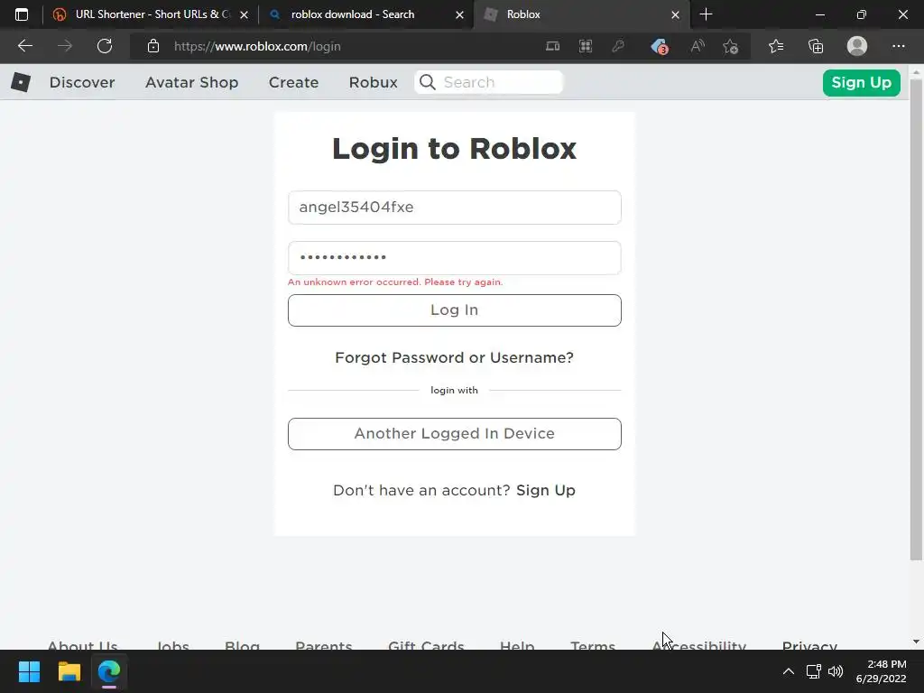Image resolution: width=924 pixels, height=693 pixels.
Task: Open the browser profile avatar
Action: pos(857,46)
